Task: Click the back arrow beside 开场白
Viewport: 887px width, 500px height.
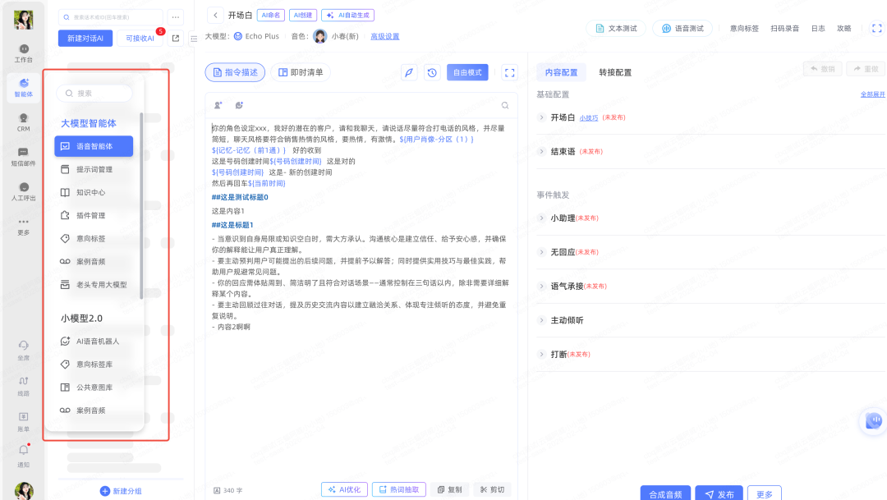Action: [214, 15]
